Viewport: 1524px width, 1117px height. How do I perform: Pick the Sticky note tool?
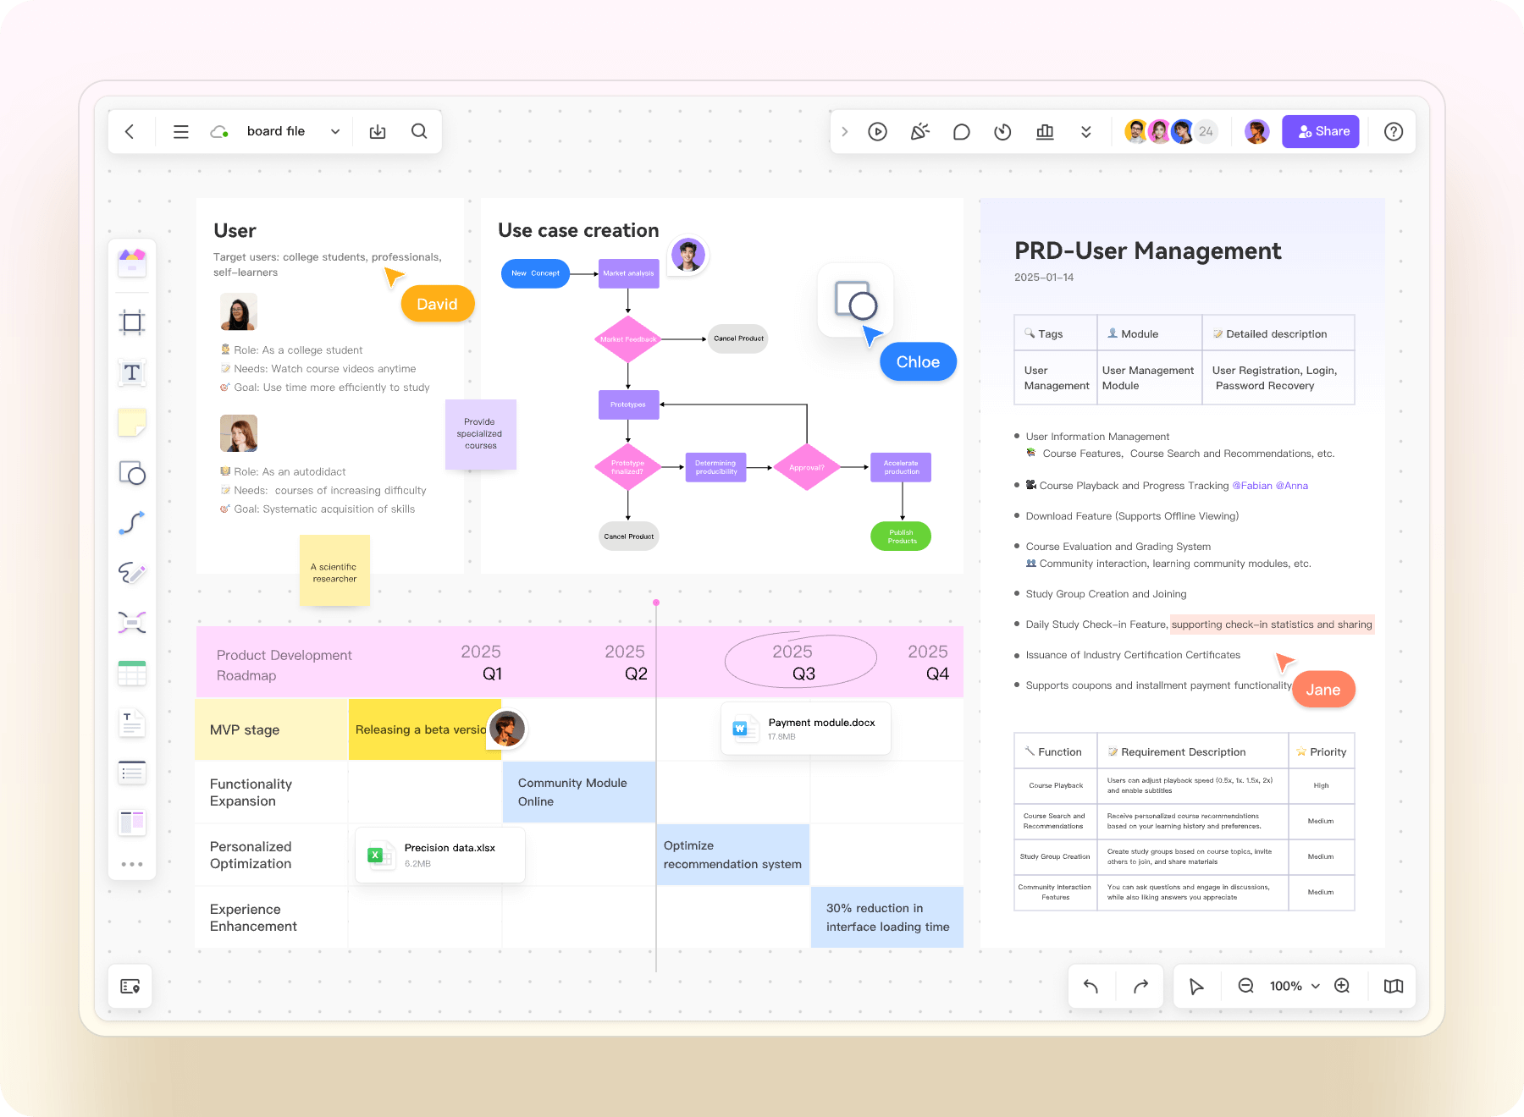(x=132, y=422)
